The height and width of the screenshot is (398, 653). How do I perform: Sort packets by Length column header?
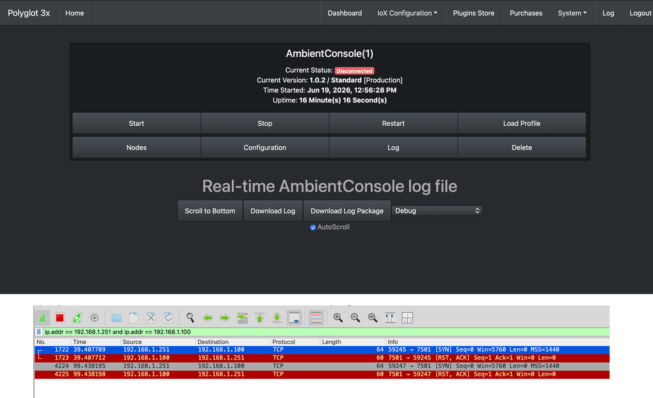point(353,342)
